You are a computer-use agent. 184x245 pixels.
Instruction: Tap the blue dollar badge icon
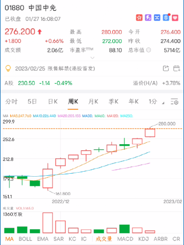166,17
